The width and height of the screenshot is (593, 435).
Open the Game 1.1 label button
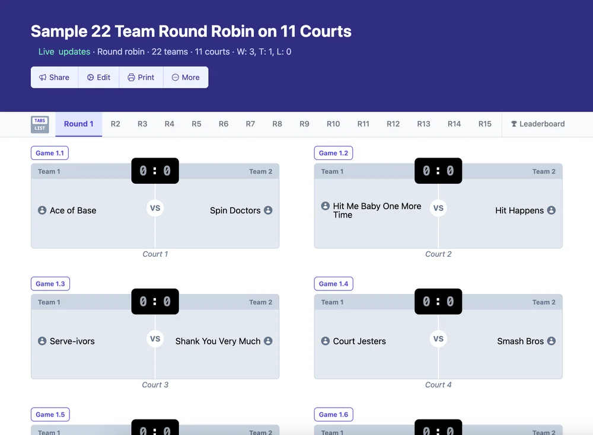(50, 153)
